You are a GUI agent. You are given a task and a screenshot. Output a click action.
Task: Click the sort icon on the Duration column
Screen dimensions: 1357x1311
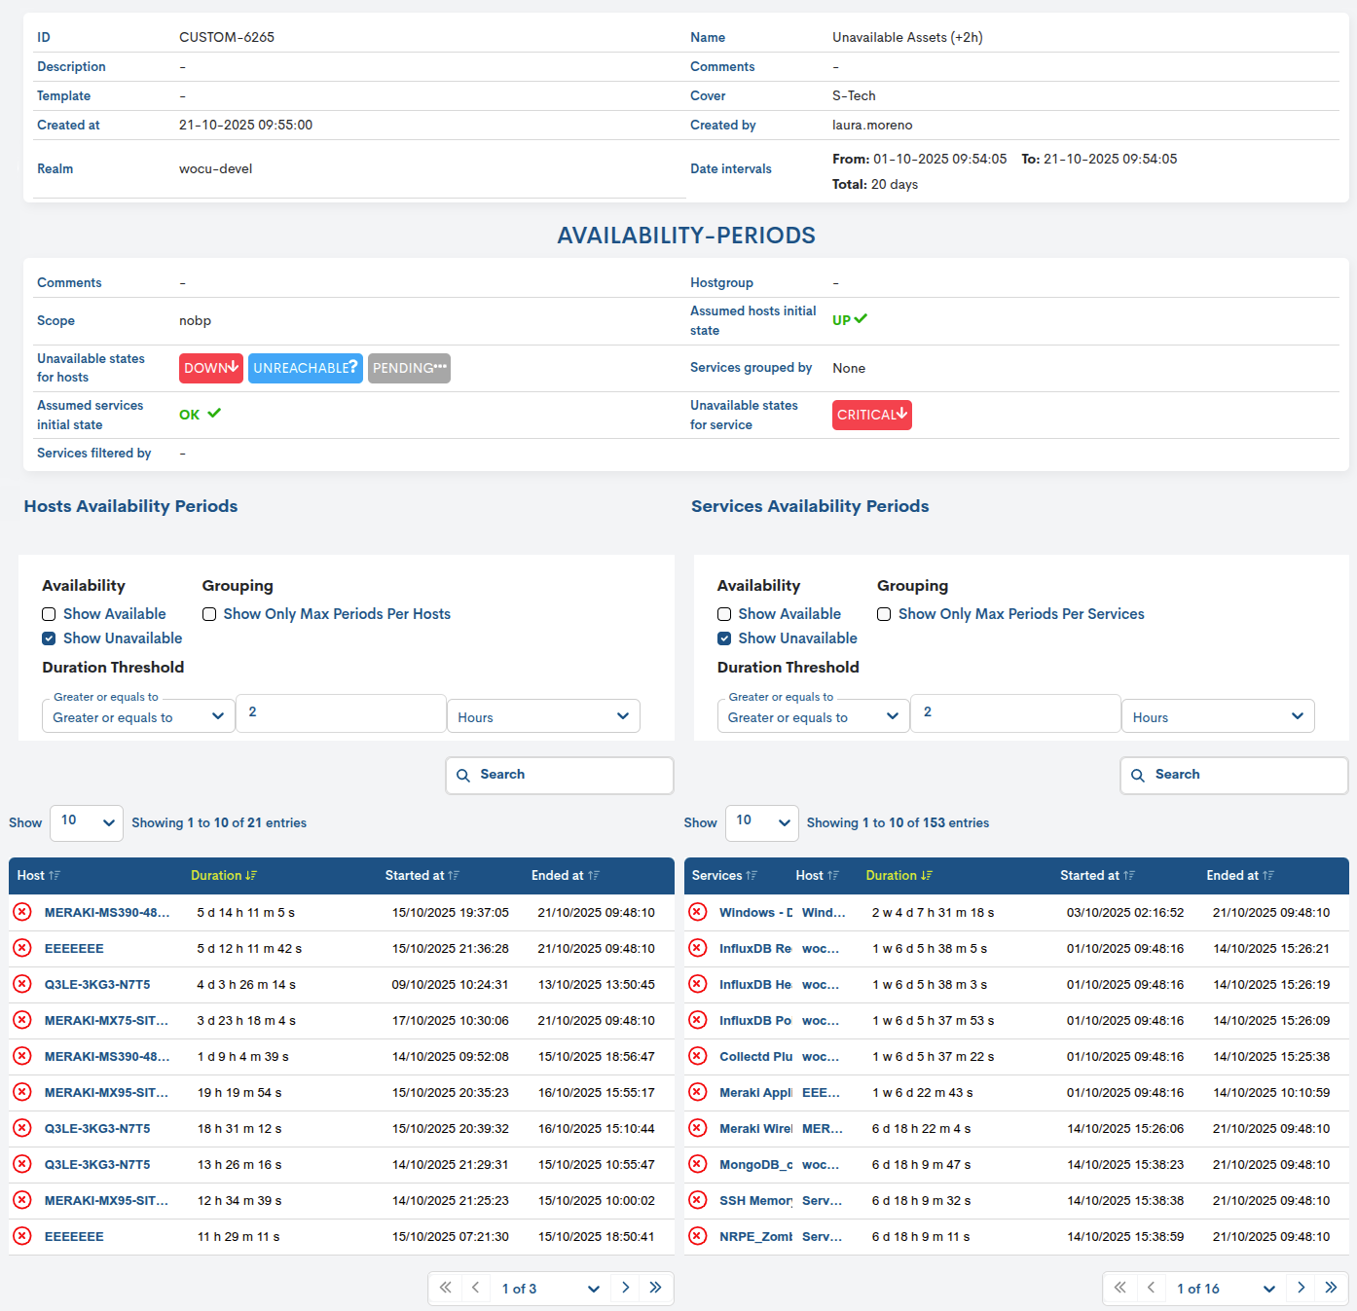click(251, 875)
